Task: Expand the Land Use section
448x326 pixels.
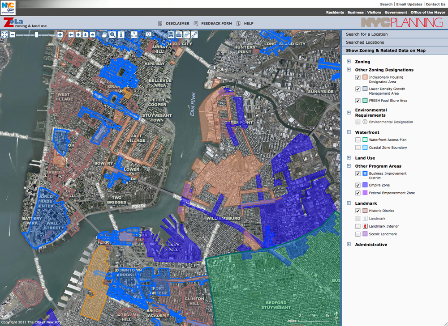Action: coord(349,158)
